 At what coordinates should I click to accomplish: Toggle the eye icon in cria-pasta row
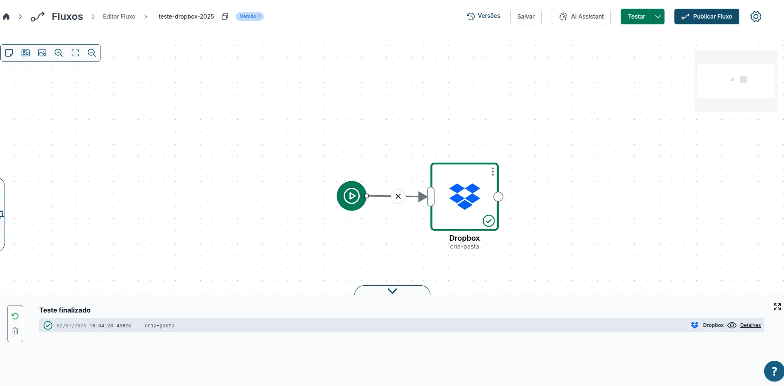coord(732,325)
